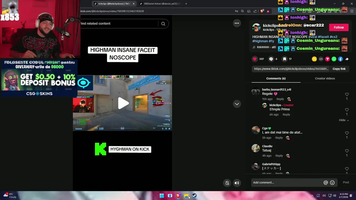The height and width of the screenshot is (200, 356).
Task: Go to next video with down chevron
Action: (237, 104)
